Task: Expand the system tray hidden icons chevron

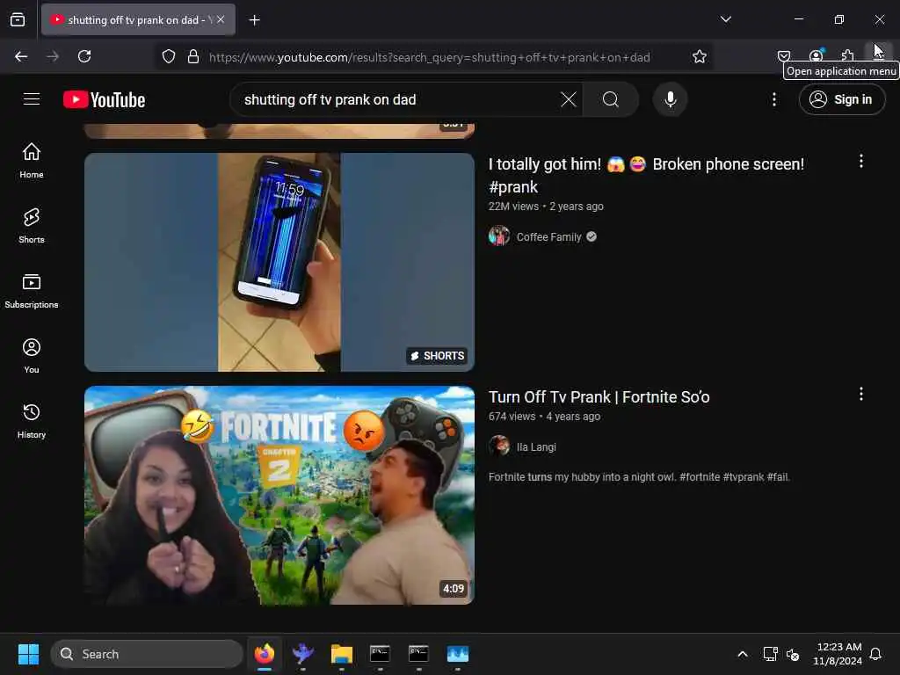Action: pyautogui.click(x=742, y=654)
